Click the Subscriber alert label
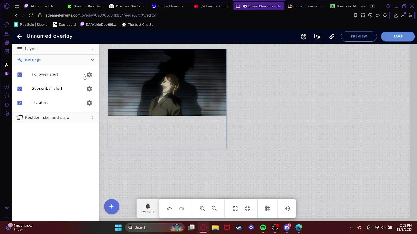 coord(47,88)
